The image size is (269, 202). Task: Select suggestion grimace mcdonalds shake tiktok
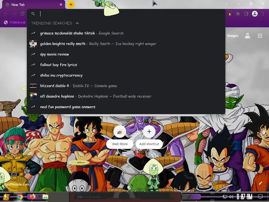[x=126, y=33]
